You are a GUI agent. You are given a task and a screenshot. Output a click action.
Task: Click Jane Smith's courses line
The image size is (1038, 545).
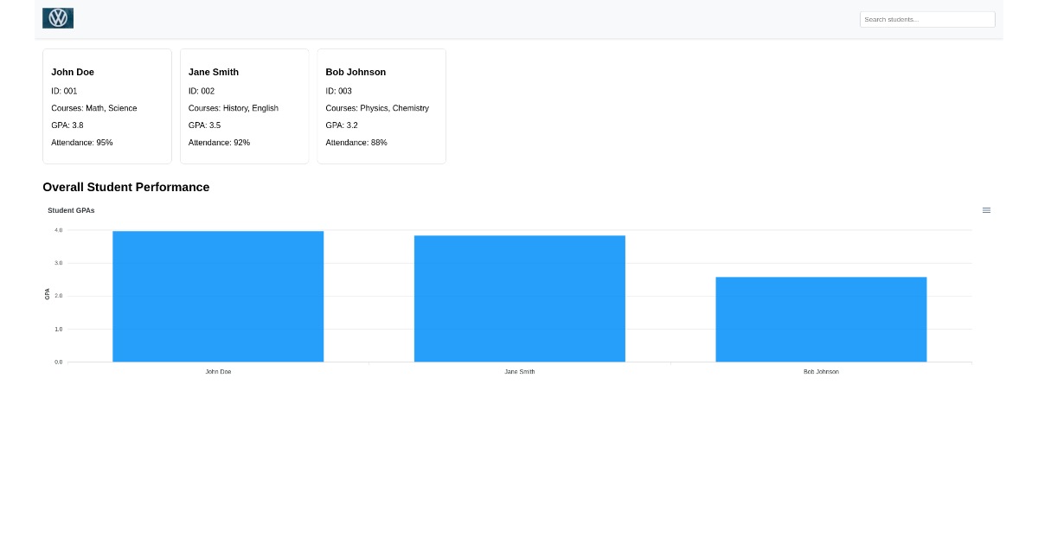coord(234,107)
